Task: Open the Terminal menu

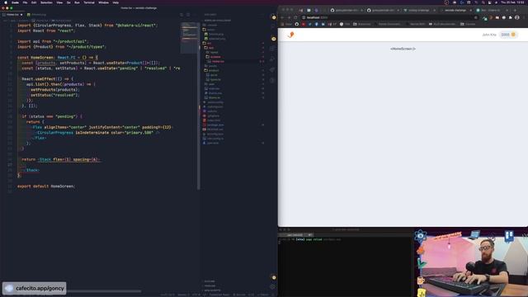Action: [x=89, y=2]
